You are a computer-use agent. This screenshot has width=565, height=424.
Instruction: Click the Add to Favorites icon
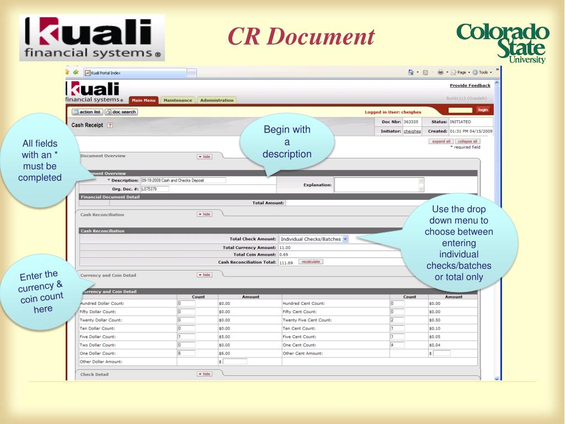[76, 72]
